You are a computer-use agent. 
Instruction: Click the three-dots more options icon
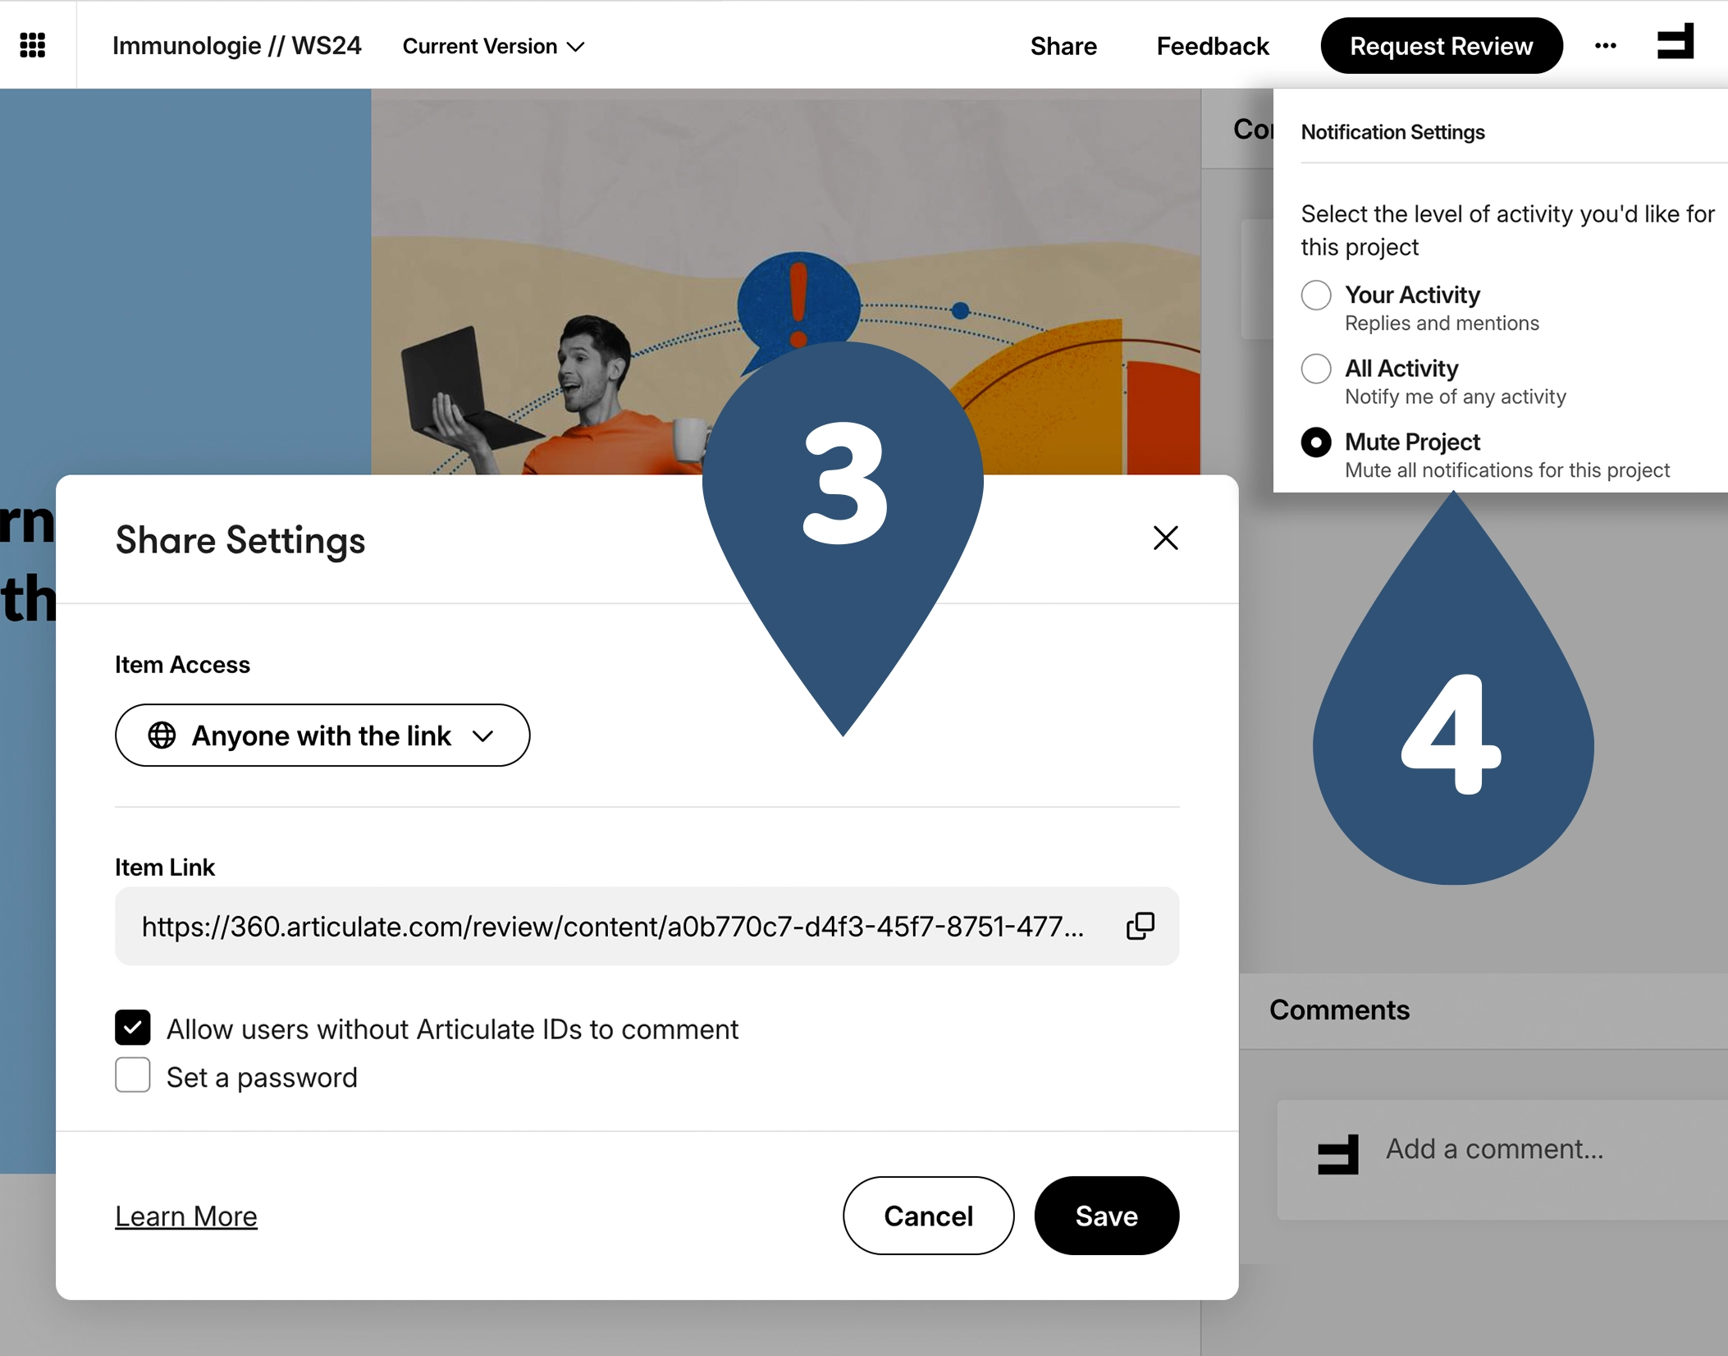coord(1605,46)
